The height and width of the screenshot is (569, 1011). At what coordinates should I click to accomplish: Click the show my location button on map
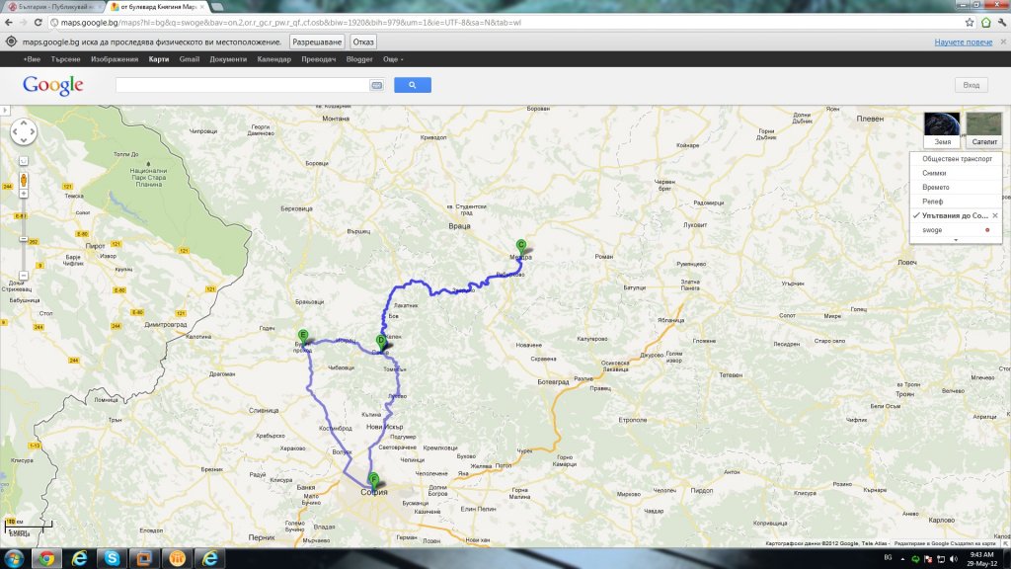tap(24, 161)
